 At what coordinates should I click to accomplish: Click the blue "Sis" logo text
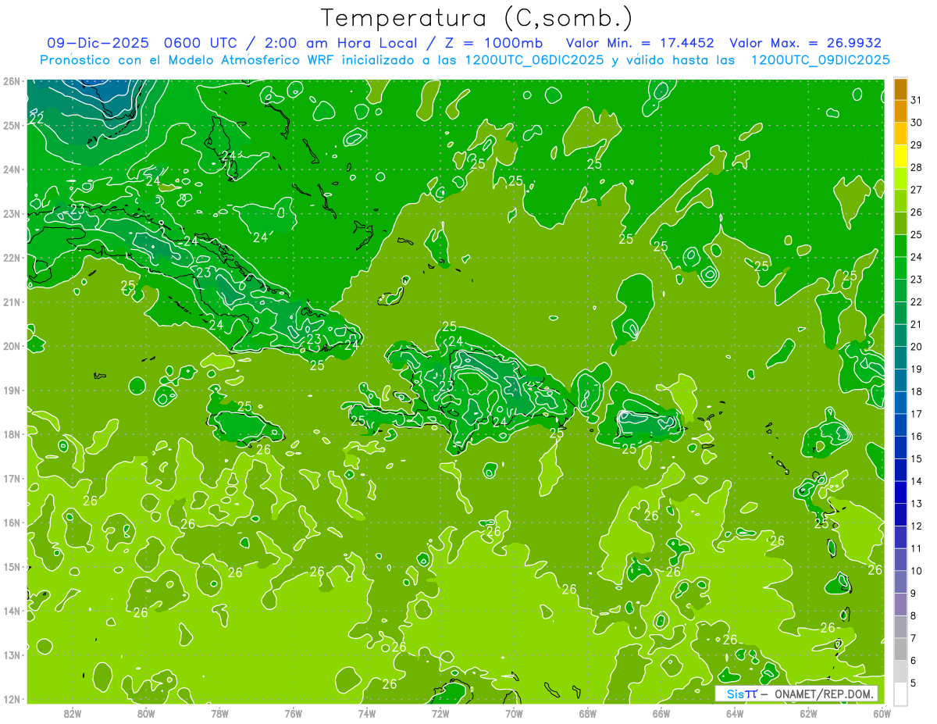click(736, 694)
